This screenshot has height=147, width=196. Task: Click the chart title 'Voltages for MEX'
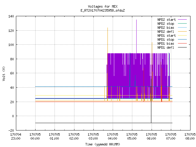click(x=103, y=6)
